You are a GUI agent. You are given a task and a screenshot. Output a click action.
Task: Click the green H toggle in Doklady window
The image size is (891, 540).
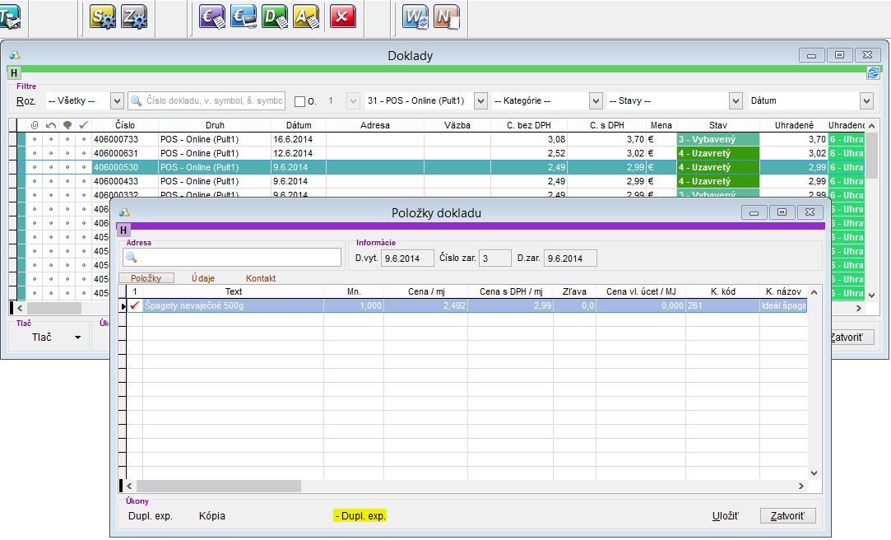pos(15,73)
